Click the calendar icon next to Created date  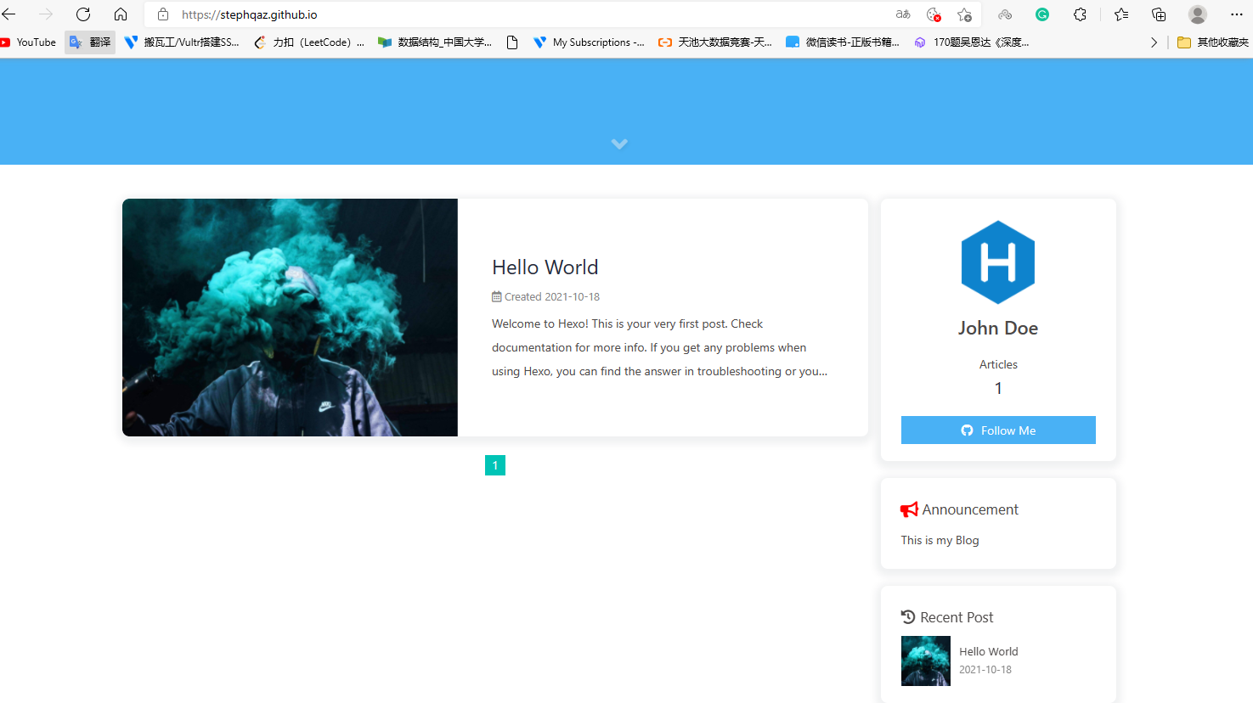tap(496, 296)
